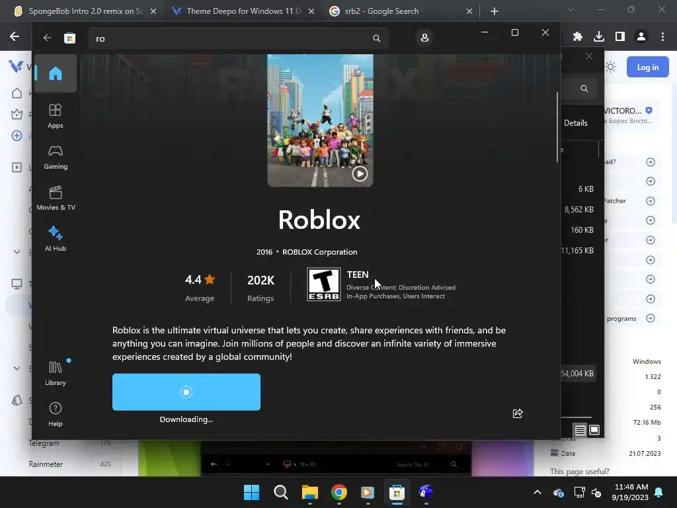Open Home in the Microsoft Store sidebar
This screenshot has height=508, width=677.
(56, 73)
